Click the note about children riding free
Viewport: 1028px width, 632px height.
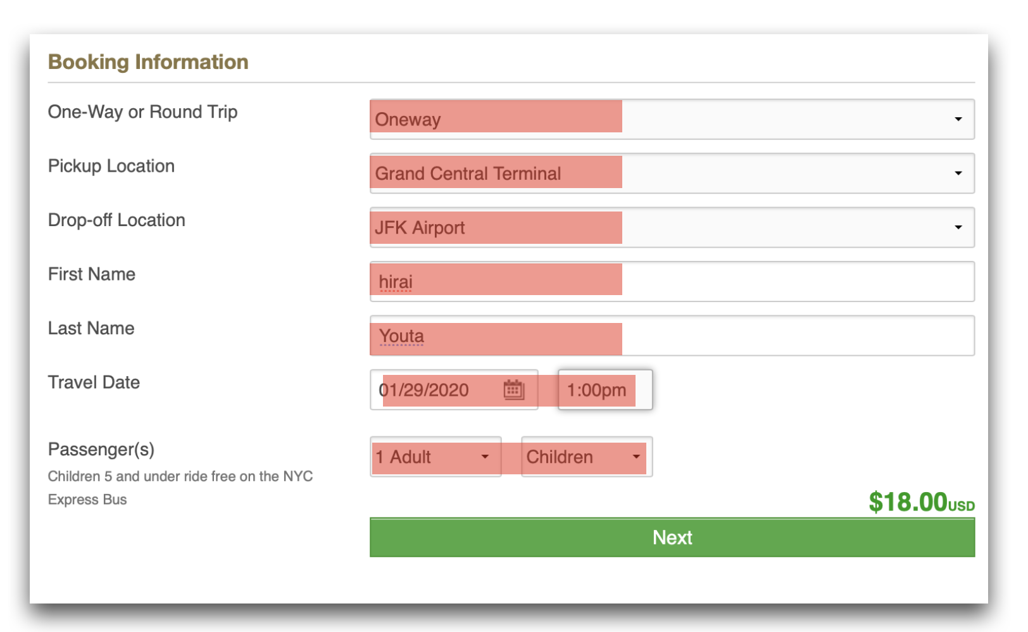[180, 488]
